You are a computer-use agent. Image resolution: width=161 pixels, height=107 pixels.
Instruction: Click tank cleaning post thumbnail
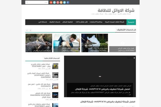click(x=55, y=66)
